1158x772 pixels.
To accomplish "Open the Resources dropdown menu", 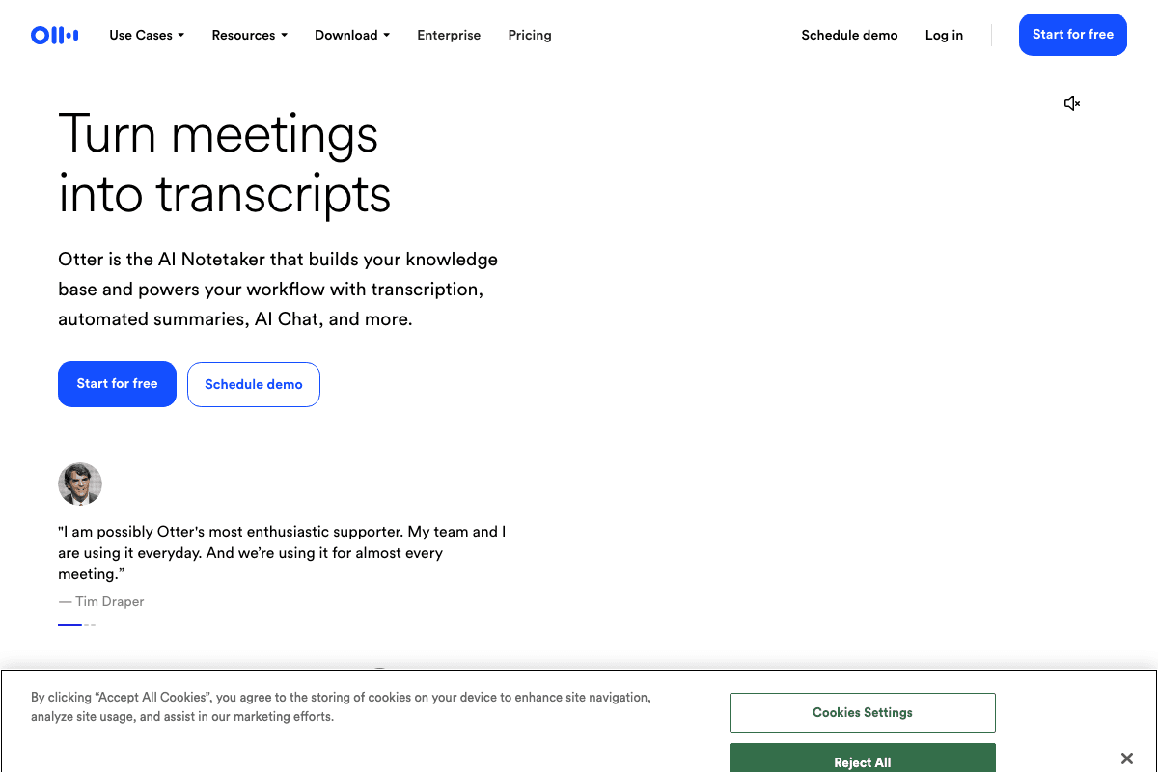I will 250,36.
